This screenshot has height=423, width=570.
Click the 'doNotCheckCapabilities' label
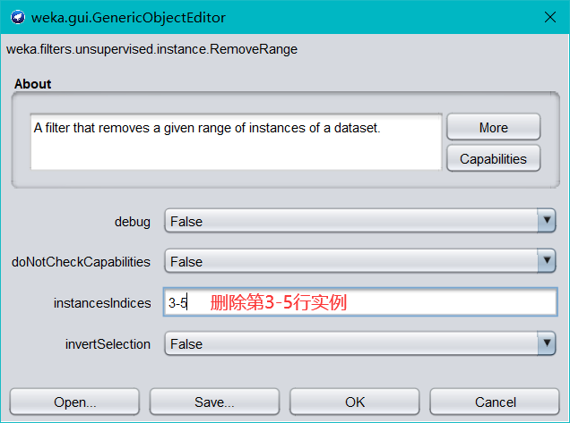(x=81, y=261)
